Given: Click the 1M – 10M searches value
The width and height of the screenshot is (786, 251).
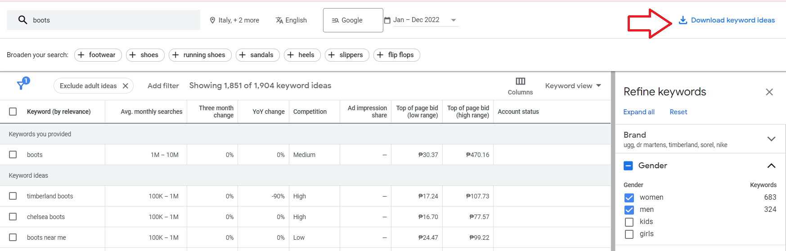Looking at the screenshot, I should (x=165, y=155).
